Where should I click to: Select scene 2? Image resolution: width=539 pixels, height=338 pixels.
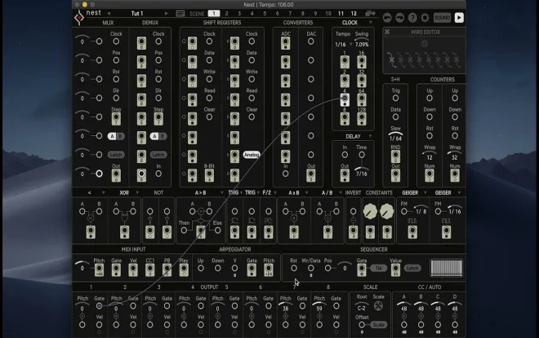[x=226, y=13]
